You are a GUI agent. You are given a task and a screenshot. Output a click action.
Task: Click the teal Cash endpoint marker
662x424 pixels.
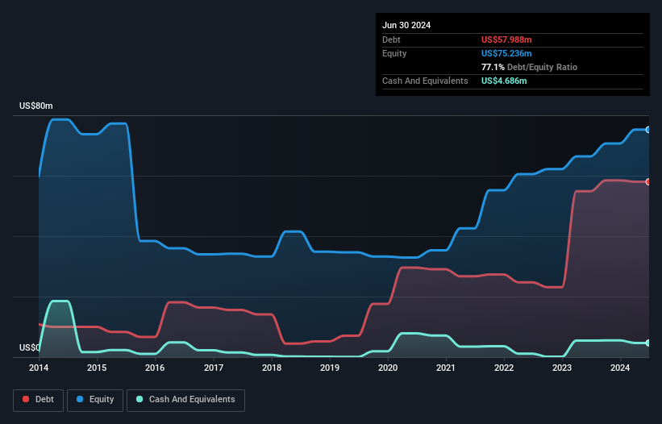[648, 343]
